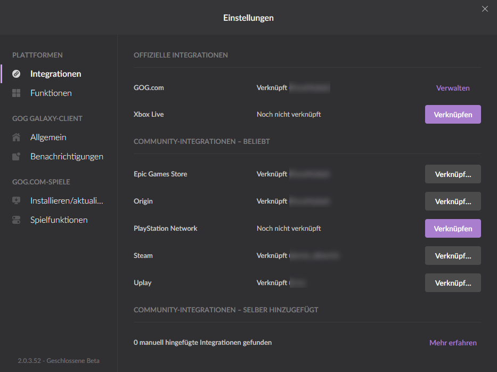Open the Mehr erfahren link
The width and height of the screenshot is (497, 372).
[453, 343]
